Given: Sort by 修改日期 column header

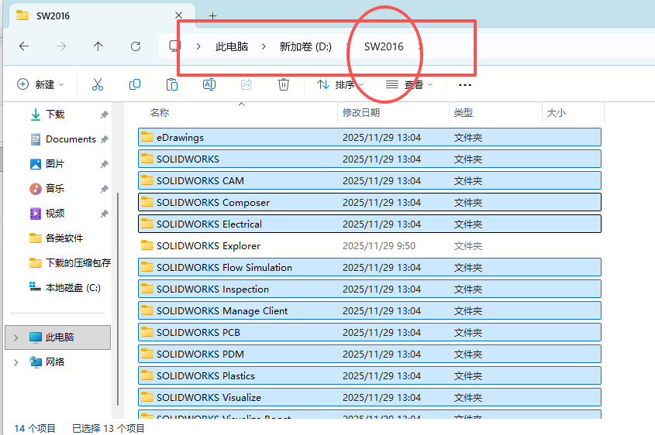Looking at the screenshot, I should pyautogui.click(x=361, y=112).
